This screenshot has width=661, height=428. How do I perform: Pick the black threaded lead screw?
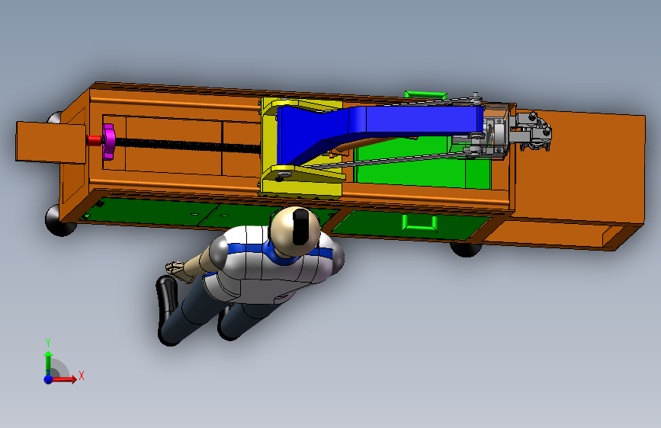tap(188, 145)
